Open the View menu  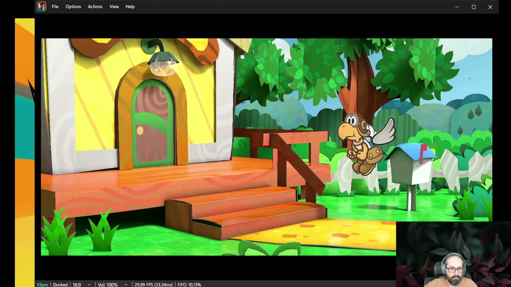(114, 7)
